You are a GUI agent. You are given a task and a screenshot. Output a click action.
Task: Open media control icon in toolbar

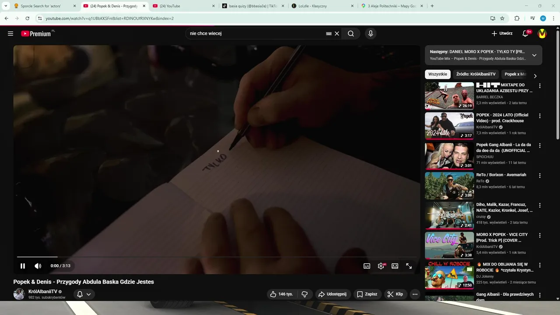pos(532,18)
